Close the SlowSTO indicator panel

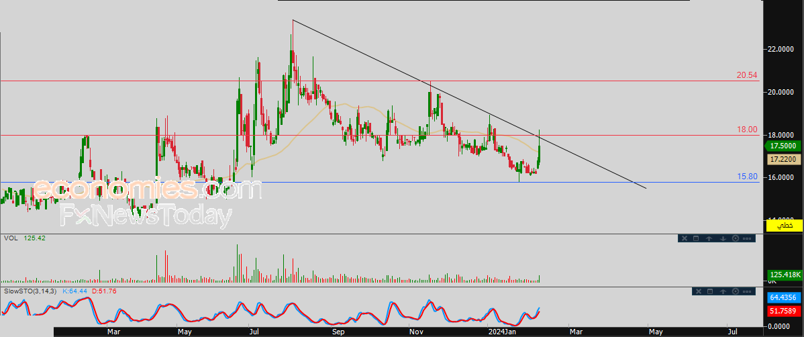click(698, 291)
